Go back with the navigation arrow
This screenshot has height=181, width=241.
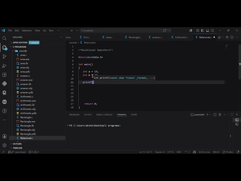tap(72, 31)
